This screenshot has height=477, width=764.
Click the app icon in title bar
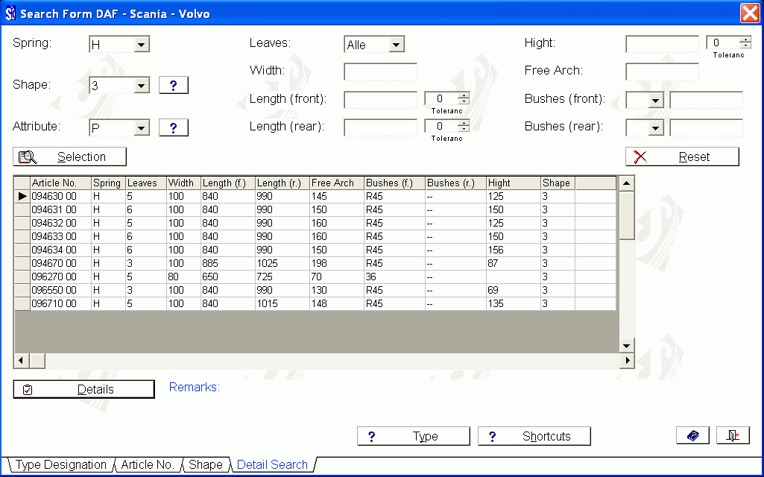(10, 13)
